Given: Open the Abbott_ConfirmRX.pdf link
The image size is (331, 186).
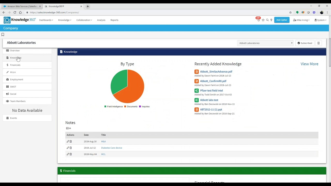Looking at the screenshot, I should click(x=213, y=81).
